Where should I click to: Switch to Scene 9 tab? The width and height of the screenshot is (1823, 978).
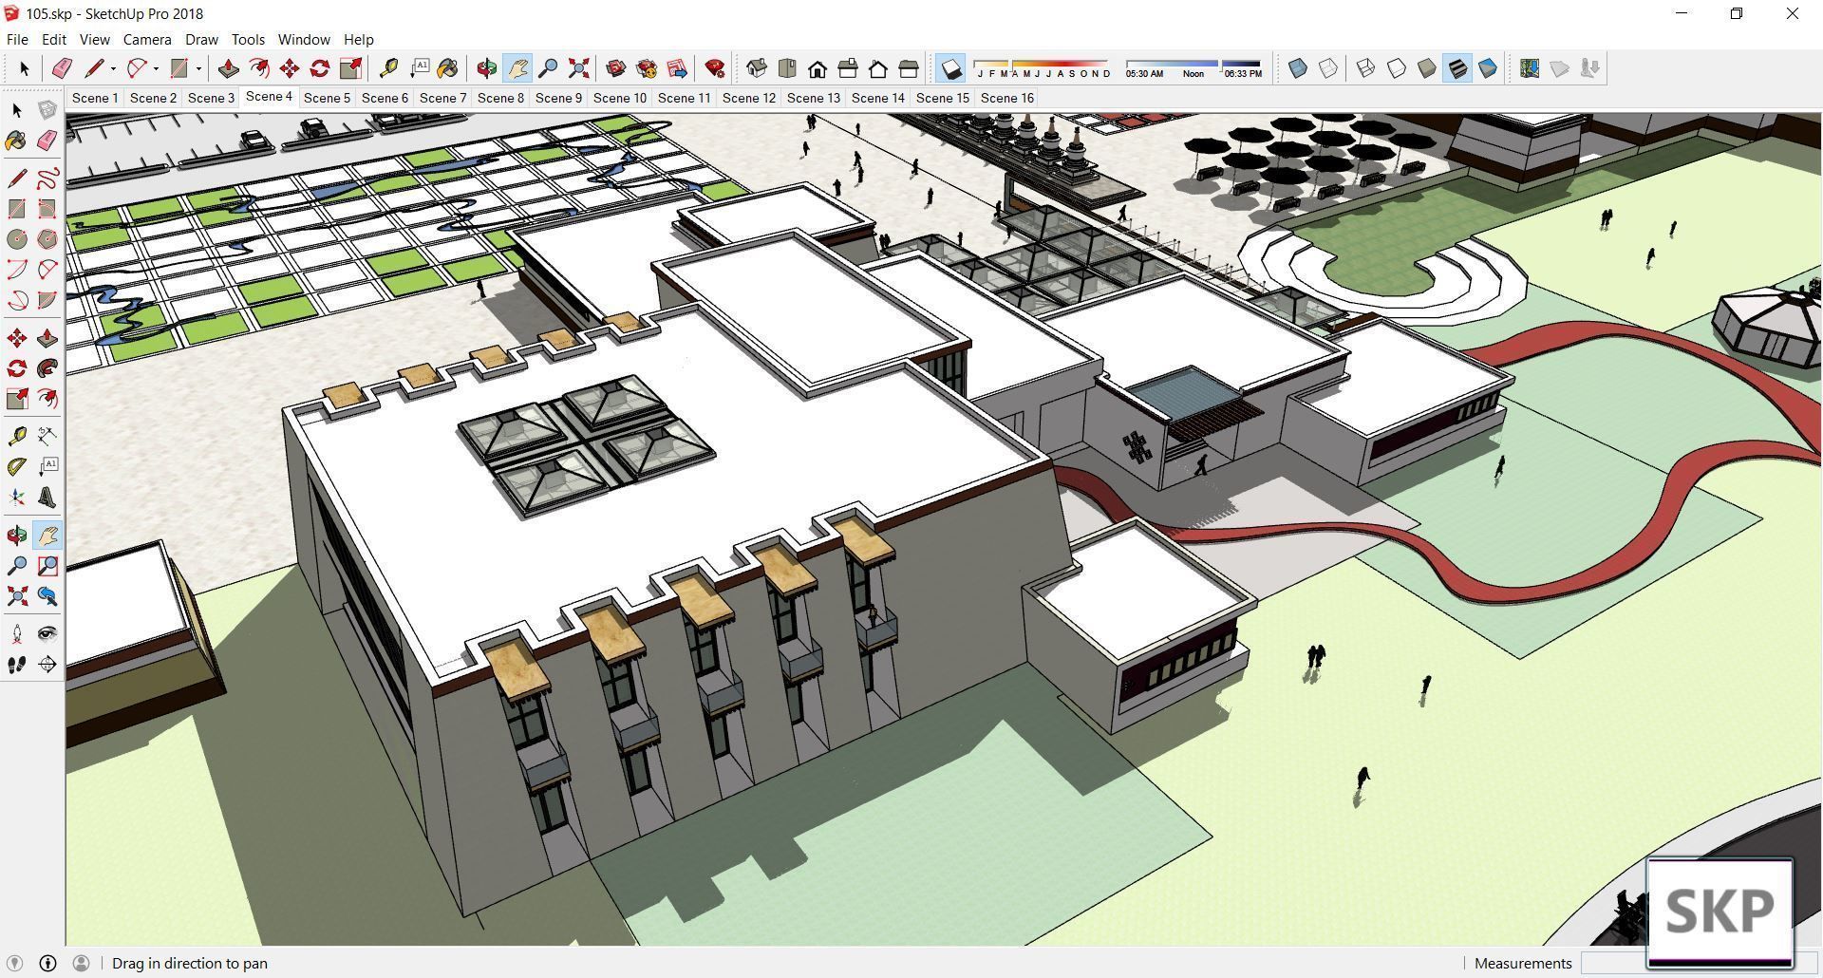pyautogui.click(x=558, y=98)
